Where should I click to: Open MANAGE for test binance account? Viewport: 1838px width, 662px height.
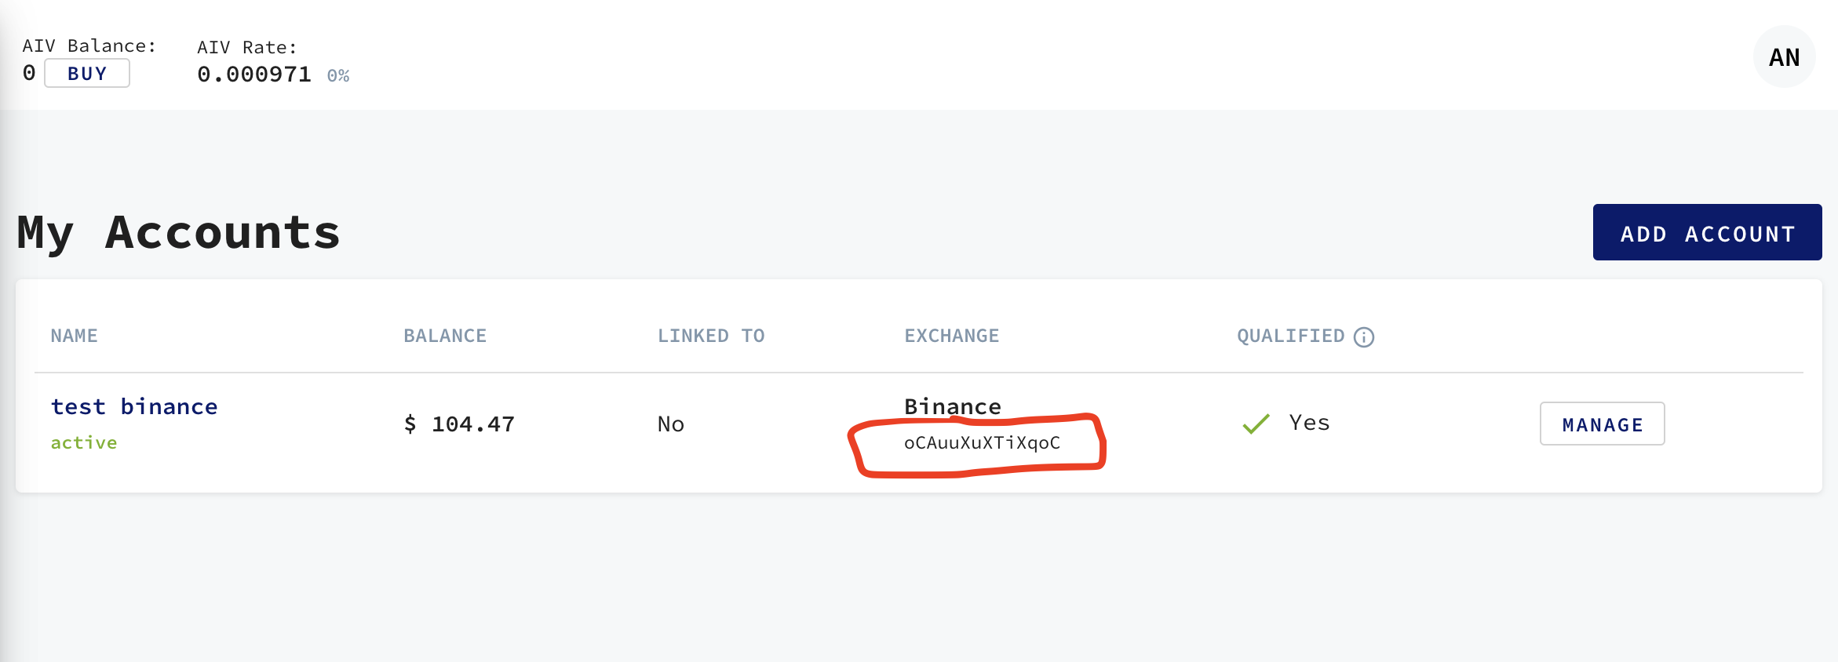1602,424
